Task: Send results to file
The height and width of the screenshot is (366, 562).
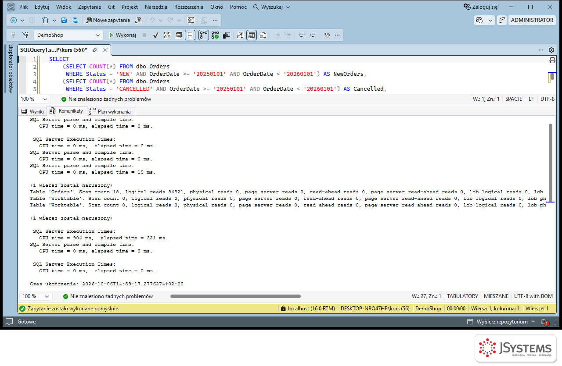Action: 263,35
